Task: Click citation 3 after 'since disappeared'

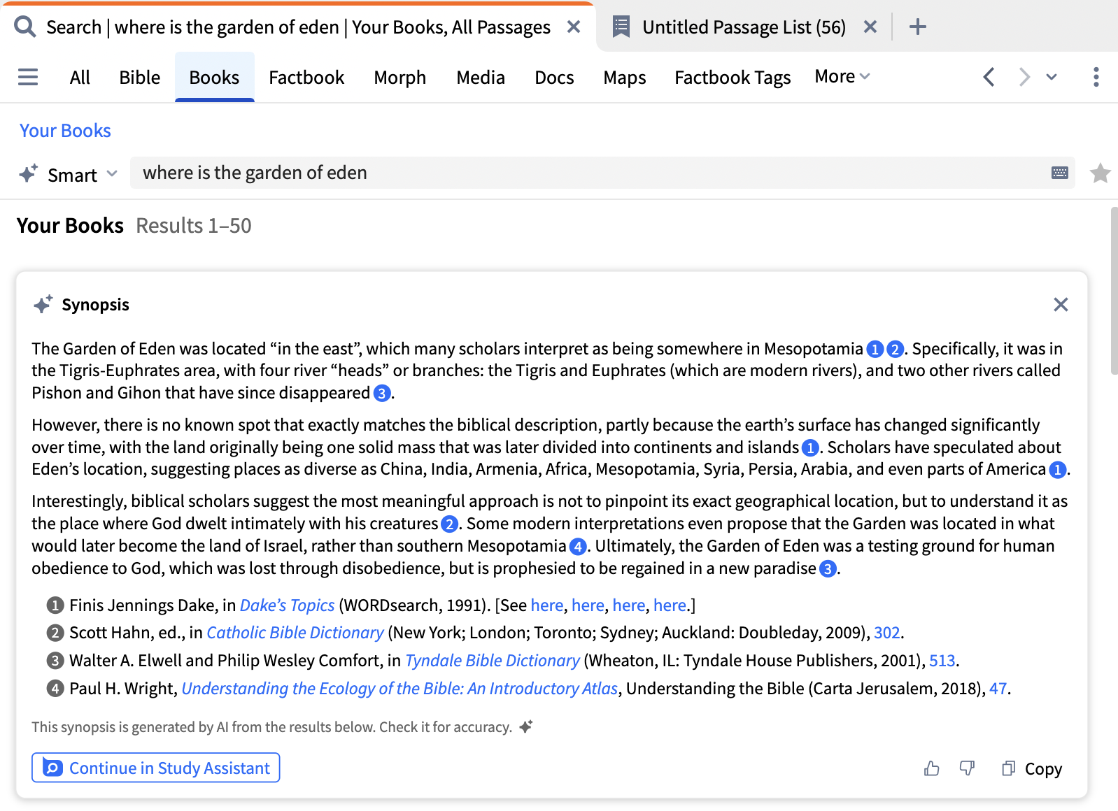Action: 382,394
